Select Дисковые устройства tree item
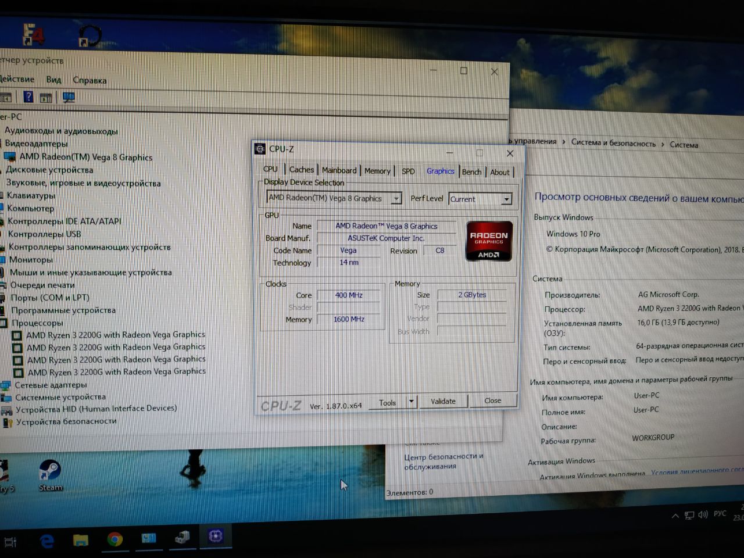 (x=49, y=170)
